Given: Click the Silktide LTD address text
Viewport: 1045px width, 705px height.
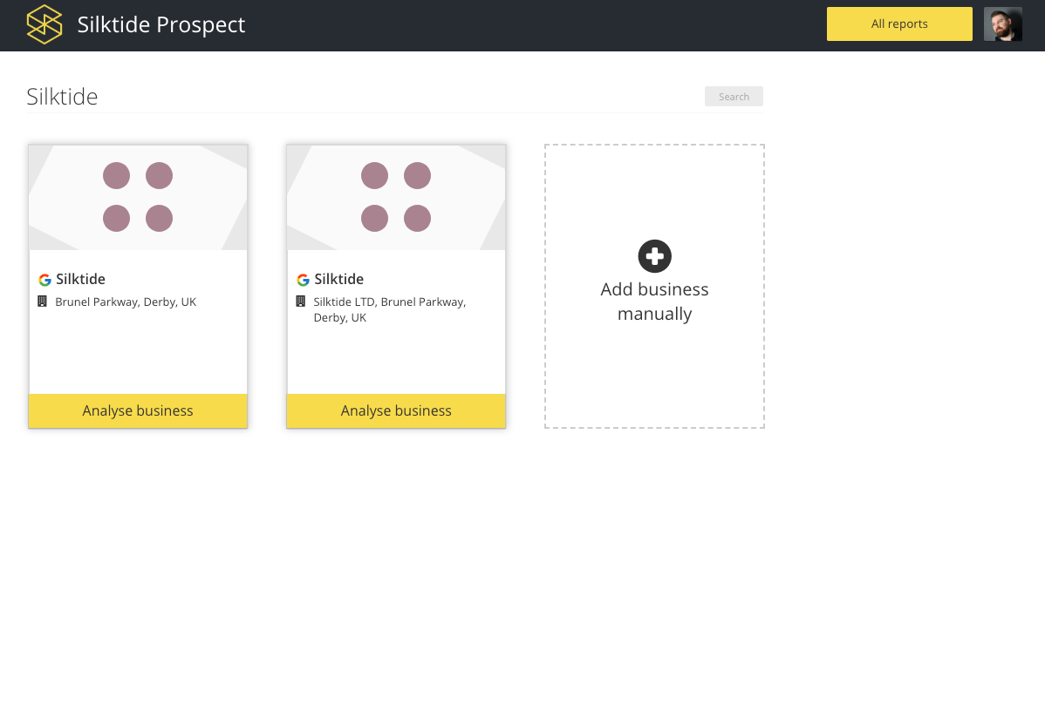Looking at the screenshot, I should click(389, 309).
